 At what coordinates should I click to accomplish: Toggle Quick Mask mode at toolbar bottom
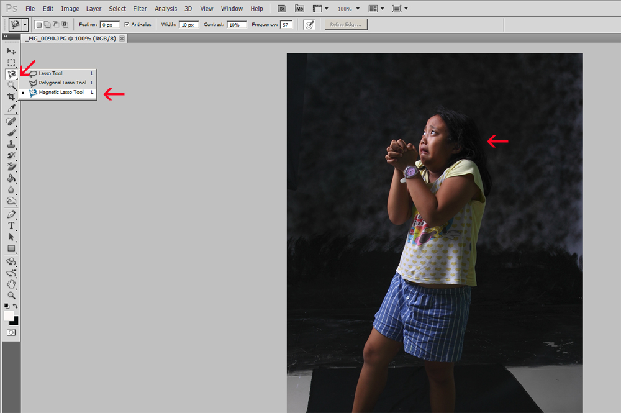point(11,333)
